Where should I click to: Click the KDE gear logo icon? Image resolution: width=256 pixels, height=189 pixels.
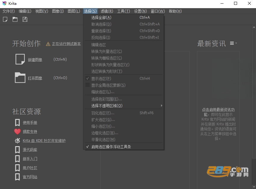pos(17,141)
